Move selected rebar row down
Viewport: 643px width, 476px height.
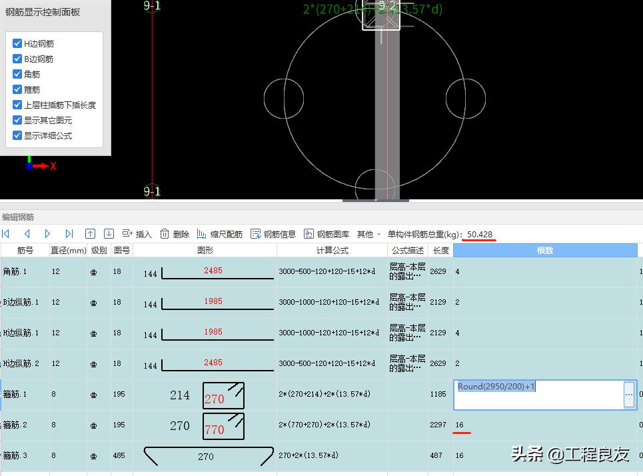pos(109,234)
